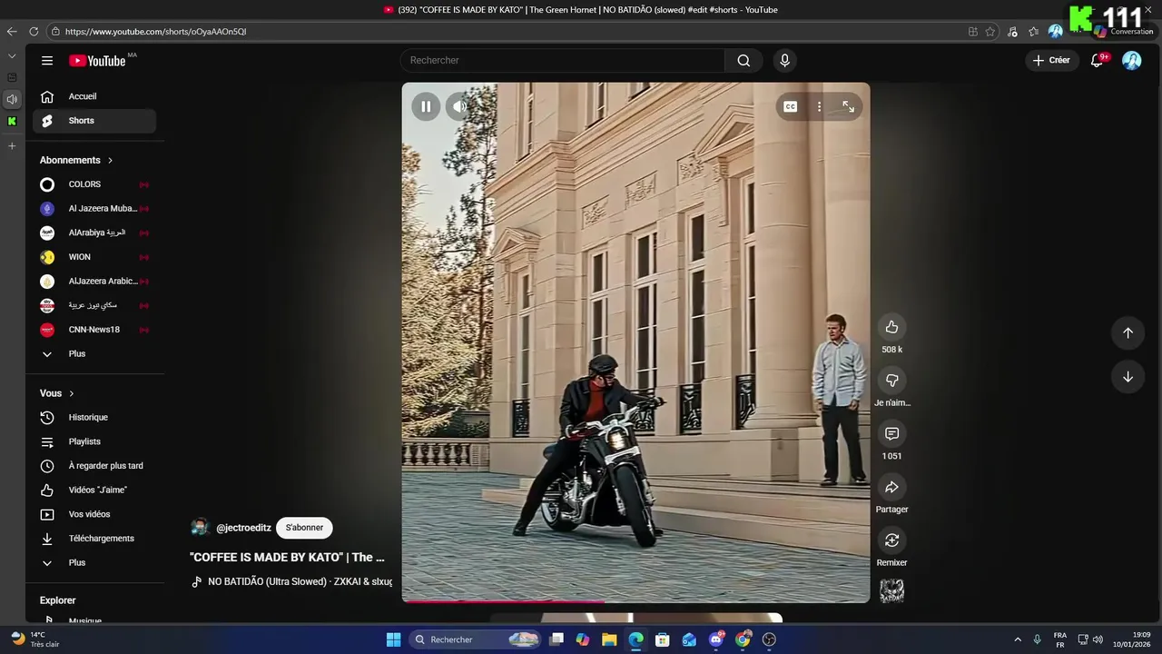Select the tab playing audio
1162x654 pixels.
pyautogui.click(x=12, y=99)
